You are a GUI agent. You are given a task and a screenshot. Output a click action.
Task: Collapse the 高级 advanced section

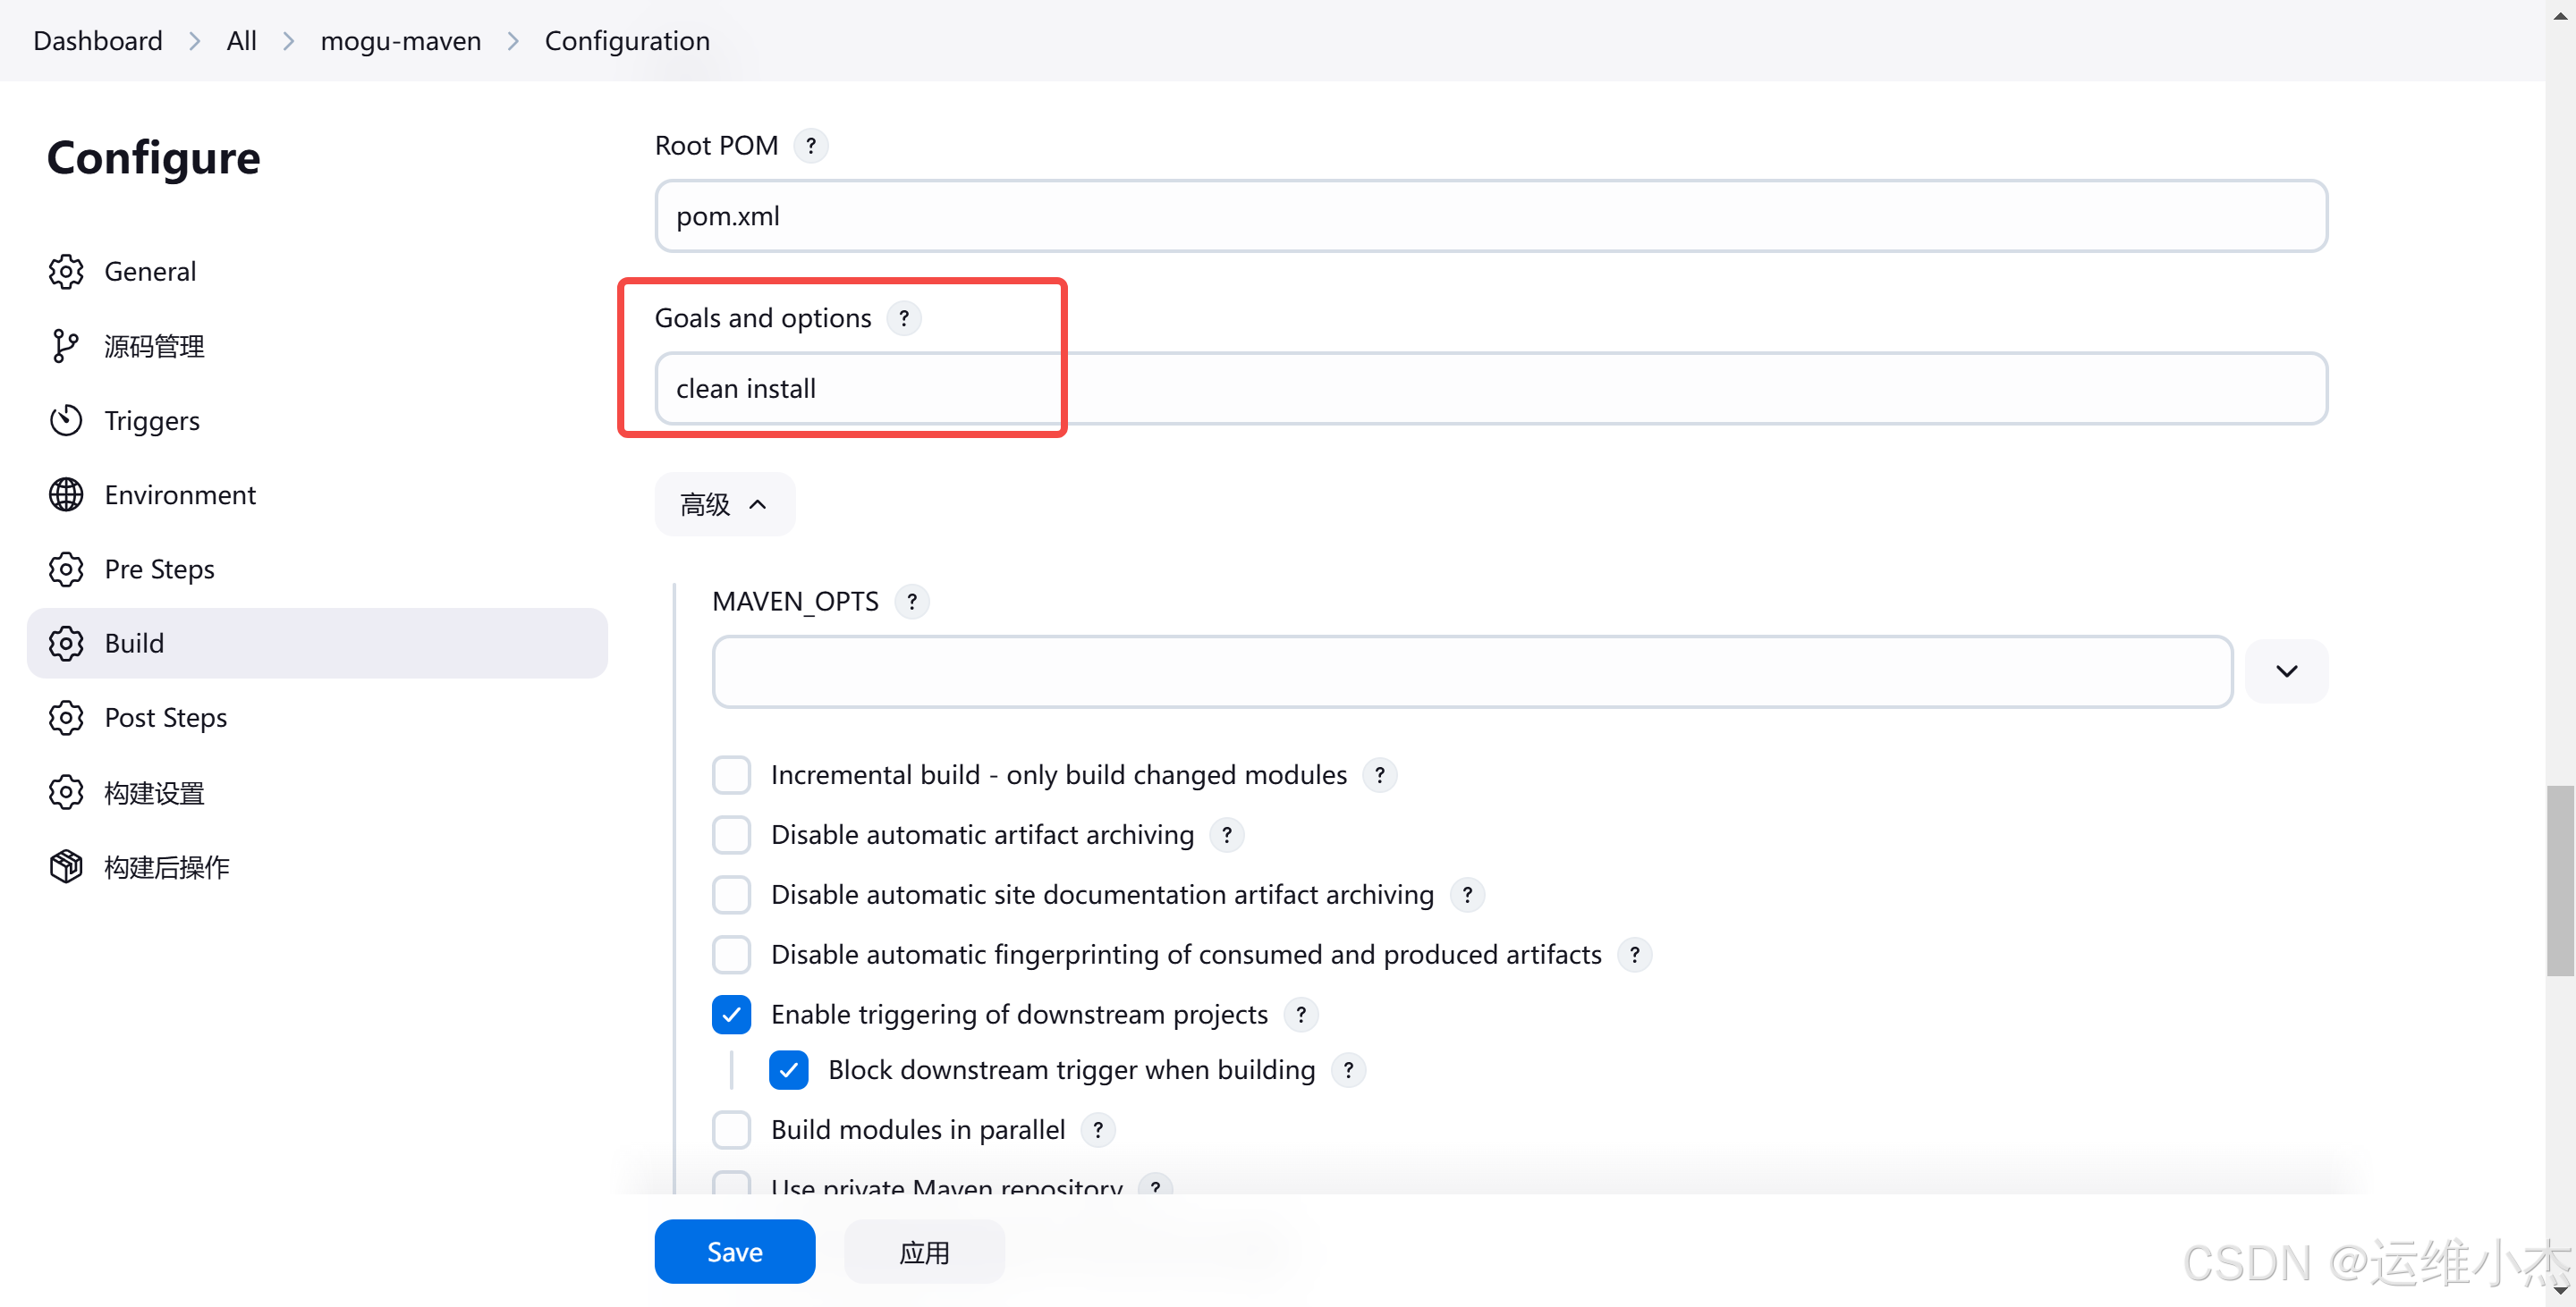point(724,504)
